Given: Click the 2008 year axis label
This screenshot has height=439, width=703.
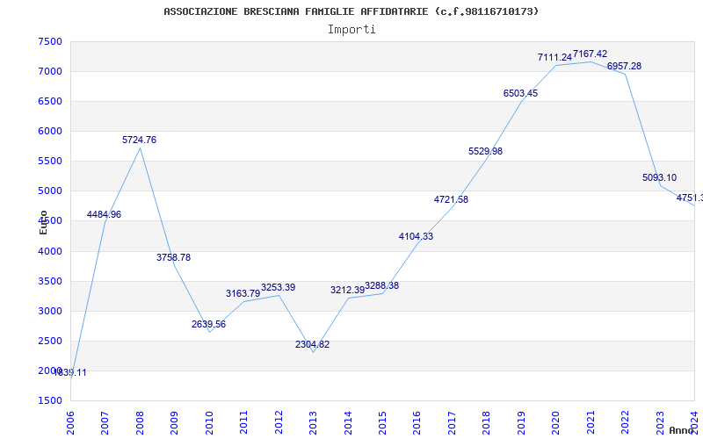Looking at the screenshot, I should [140, 423].
